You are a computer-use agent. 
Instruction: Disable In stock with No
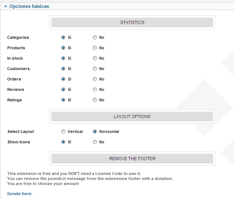(x=95, y=58)
